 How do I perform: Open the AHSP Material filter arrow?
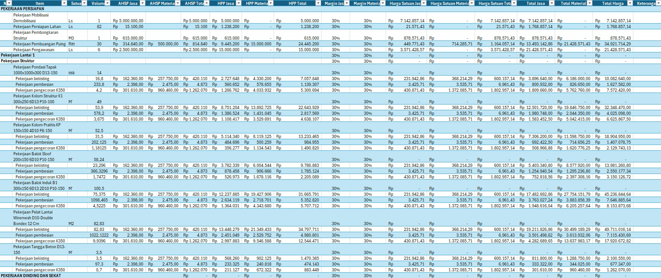178,3
